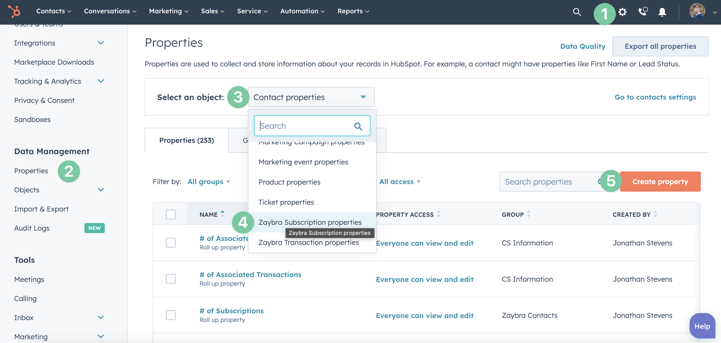Open Privacy & Consent settings
Viewport: 721px width, 343px height.
point(44,100)
